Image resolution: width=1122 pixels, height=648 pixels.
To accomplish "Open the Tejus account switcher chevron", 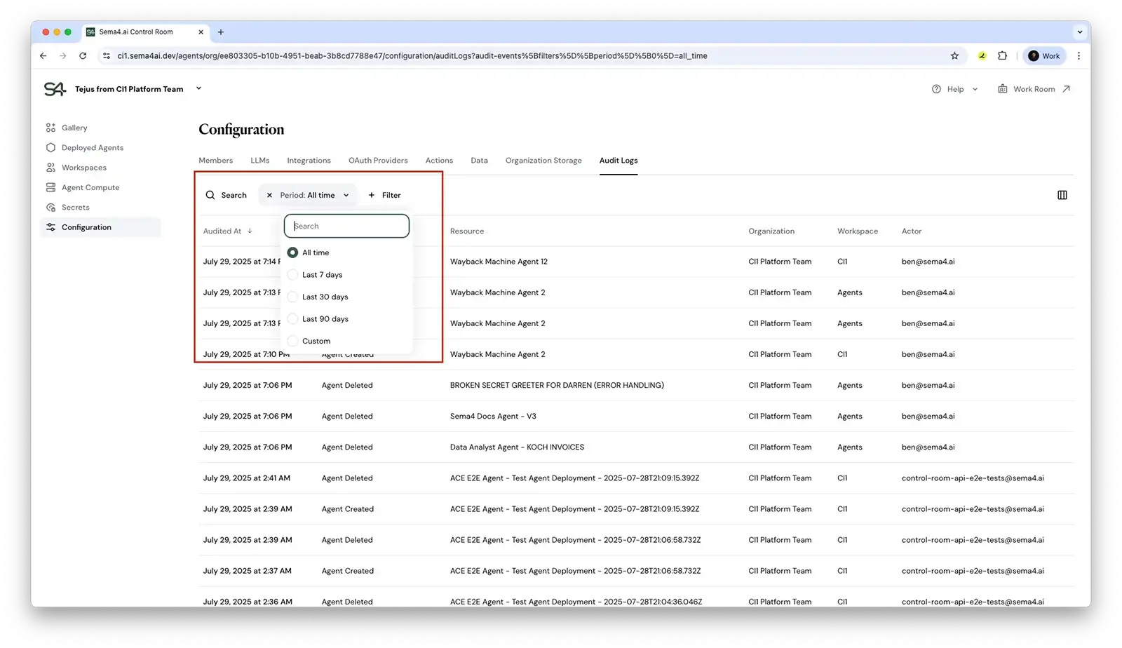I will pos(198,88).
